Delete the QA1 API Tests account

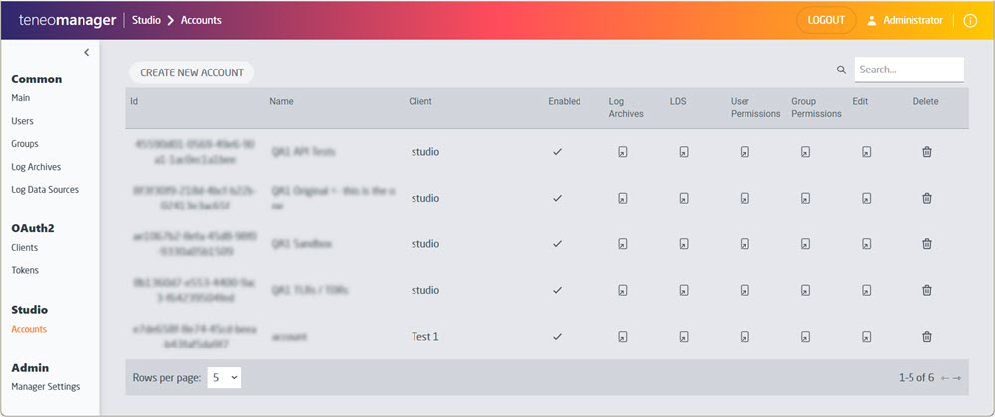coord(927,152)
